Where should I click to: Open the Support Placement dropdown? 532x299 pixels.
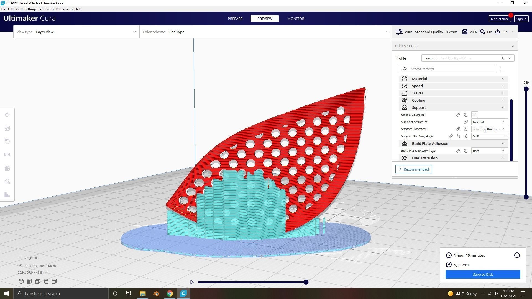(x=489, y=129)
